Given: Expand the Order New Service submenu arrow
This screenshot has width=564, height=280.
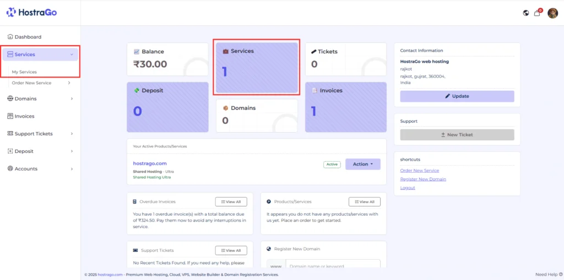Looking at the screenshot, I should [x=69, y=83].
